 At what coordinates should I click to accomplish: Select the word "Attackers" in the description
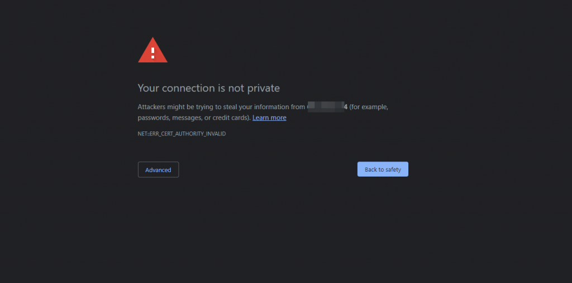point(151,106)
